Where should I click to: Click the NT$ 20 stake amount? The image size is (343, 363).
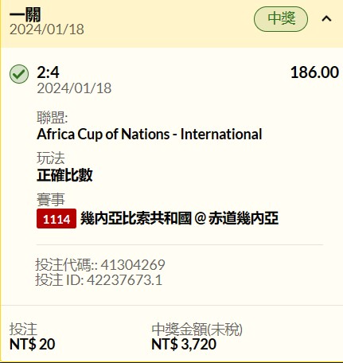(x=33, y=344)
